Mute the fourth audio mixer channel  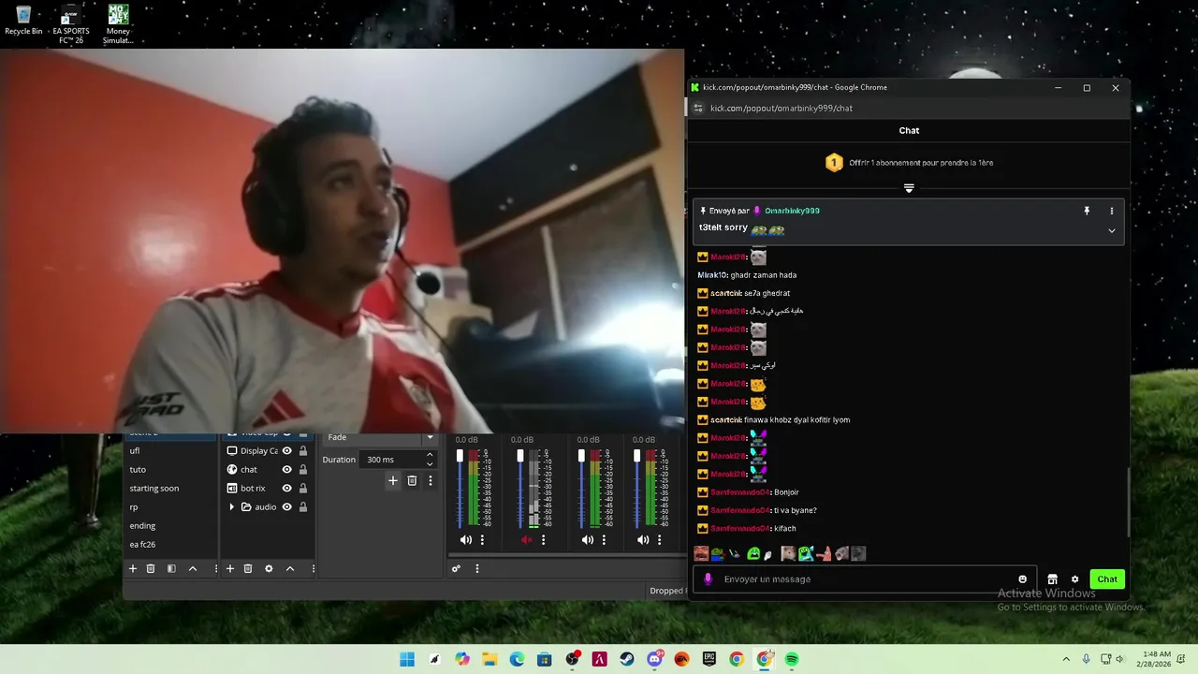pyautogui.click(x=643, y=540)
